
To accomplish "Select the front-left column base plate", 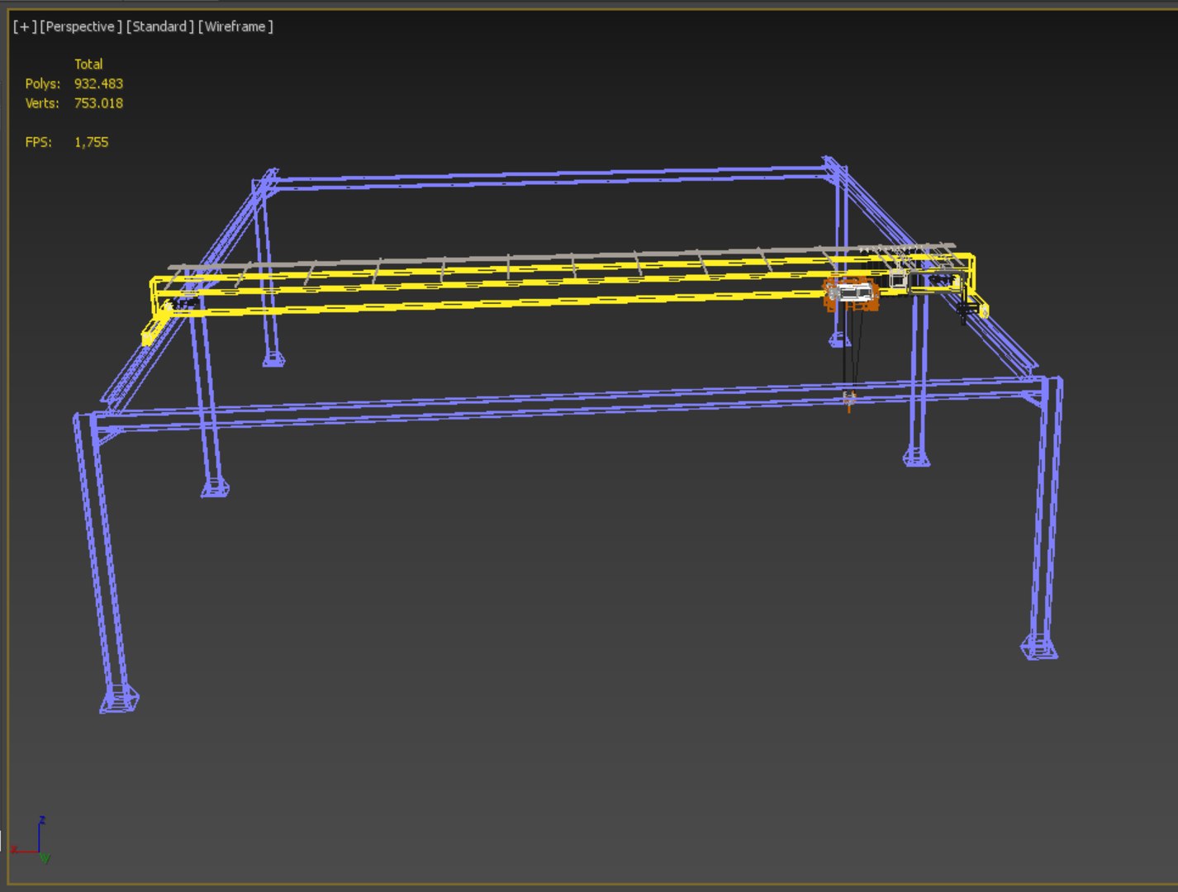I will (119, 699).
